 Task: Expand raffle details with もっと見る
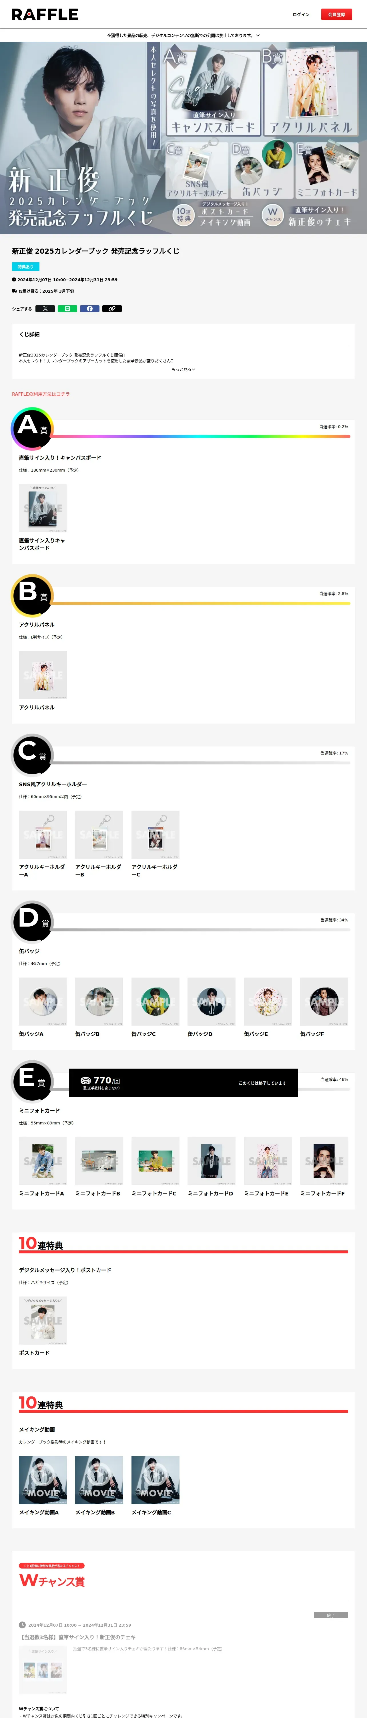[183, 369]
